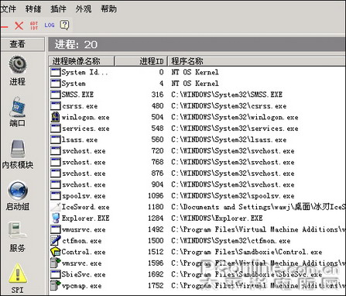Image resolution: width=346 pixels, height=296 pixels.
Task: Select the lsass.exe process name
Action: (x=80, y=139)
